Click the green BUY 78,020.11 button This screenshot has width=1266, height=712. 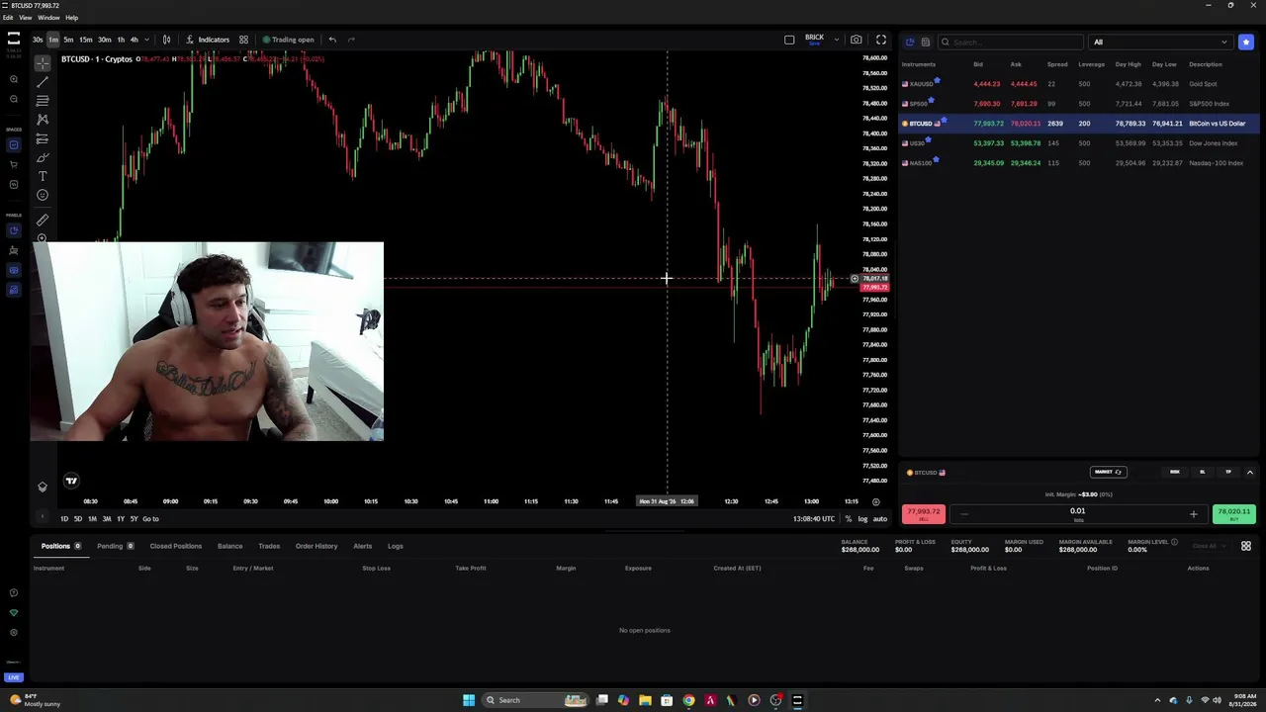[x=1233, y=513]
